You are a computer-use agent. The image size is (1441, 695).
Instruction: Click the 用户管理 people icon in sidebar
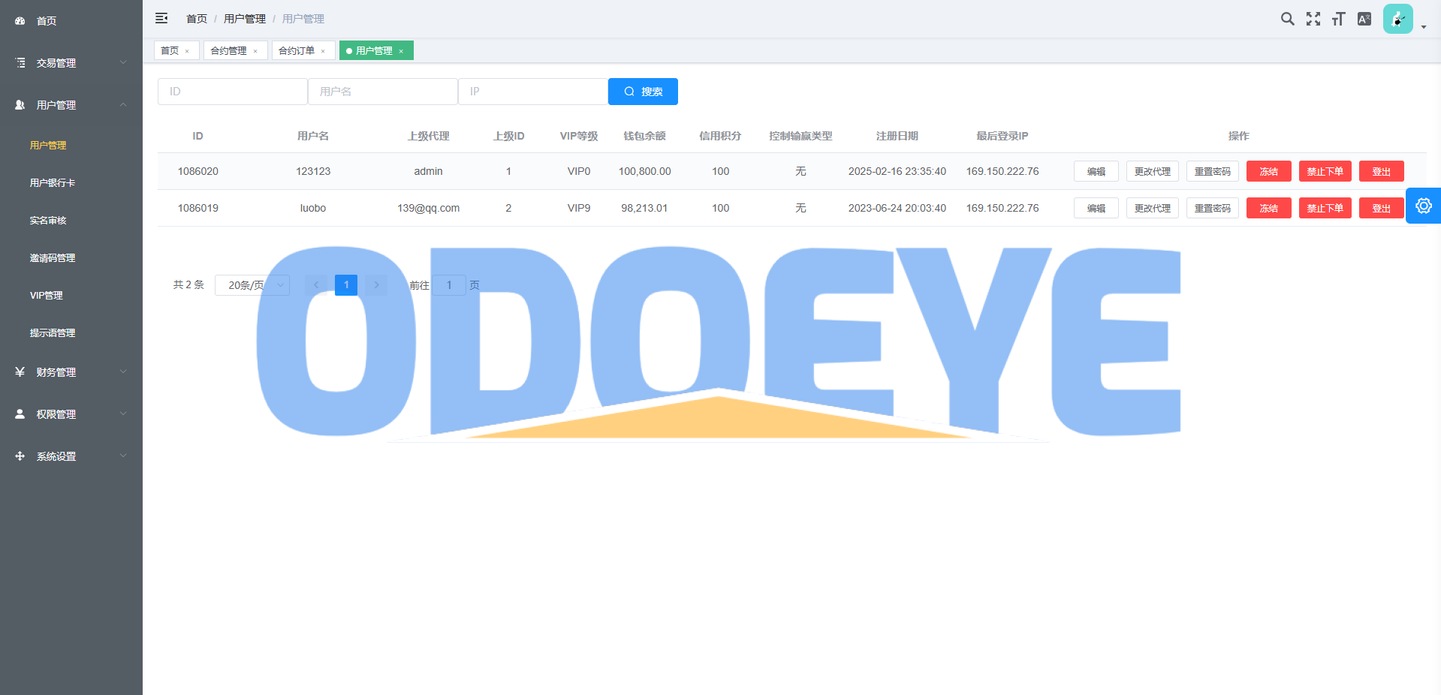[x=20, y=105]
